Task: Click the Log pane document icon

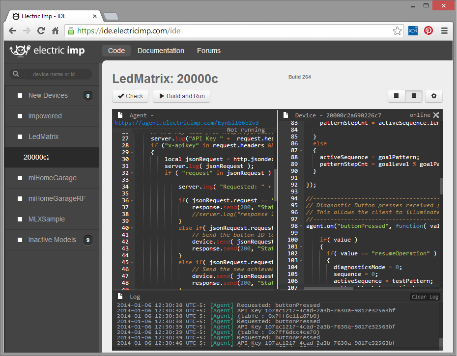Action: point(120,296)
